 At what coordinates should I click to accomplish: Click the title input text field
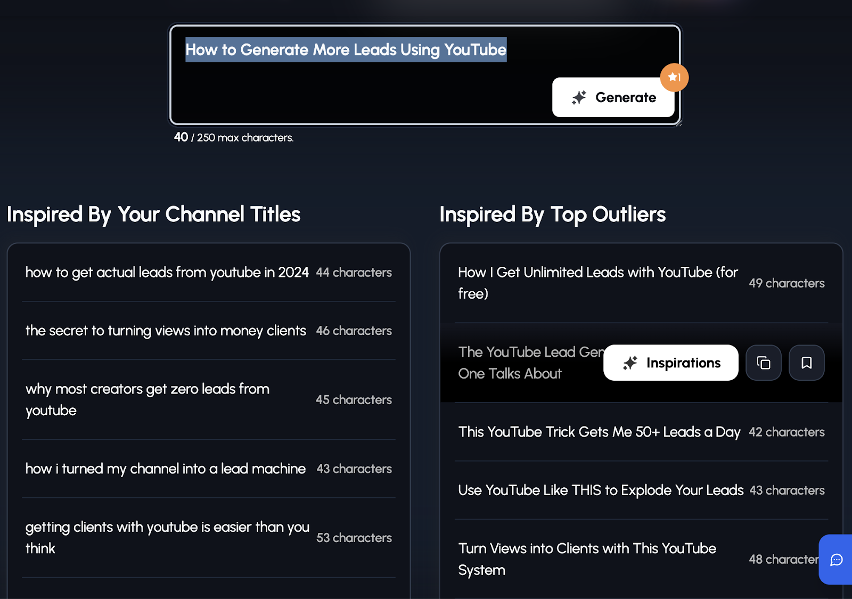click(424, 75)
